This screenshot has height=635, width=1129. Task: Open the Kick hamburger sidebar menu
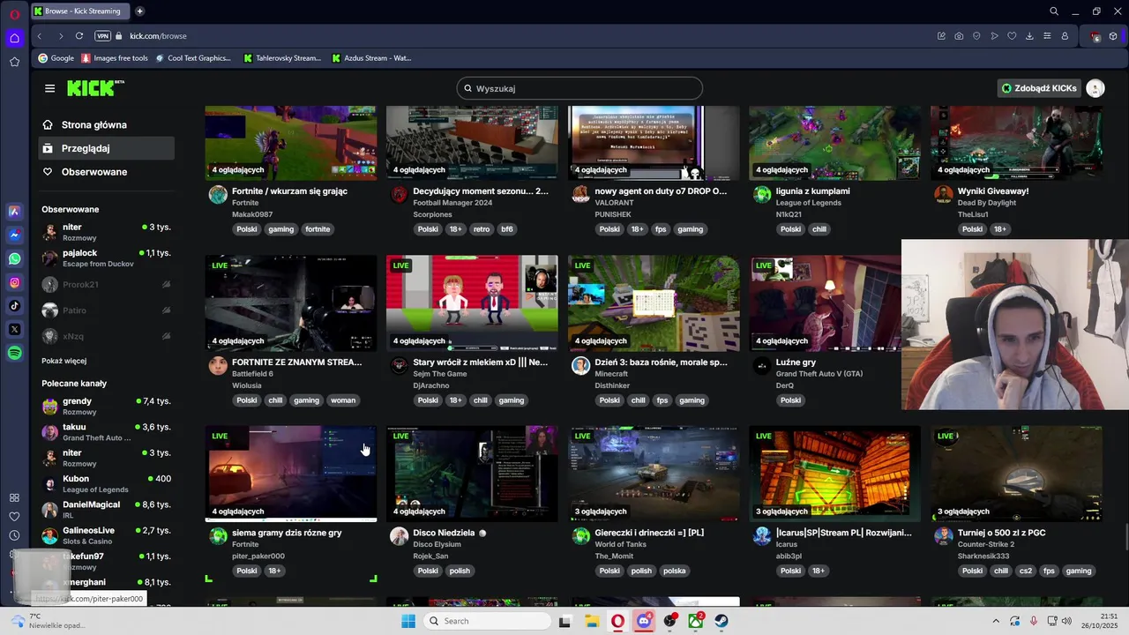[49, 88]
